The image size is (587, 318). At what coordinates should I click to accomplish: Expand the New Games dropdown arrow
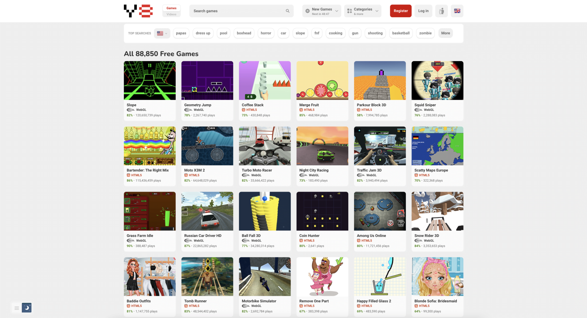point(337,11)
